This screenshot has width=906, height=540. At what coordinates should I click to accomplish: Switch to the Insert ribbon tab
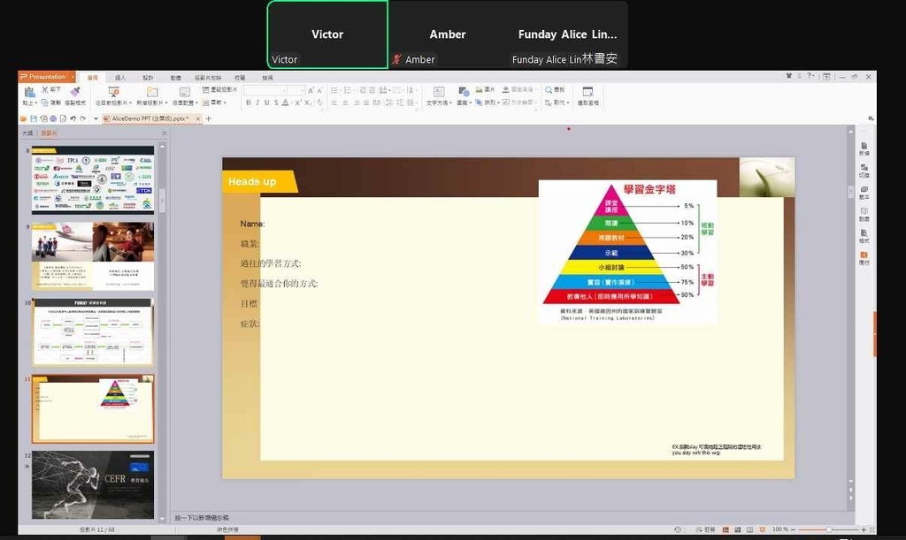point(120,78)
